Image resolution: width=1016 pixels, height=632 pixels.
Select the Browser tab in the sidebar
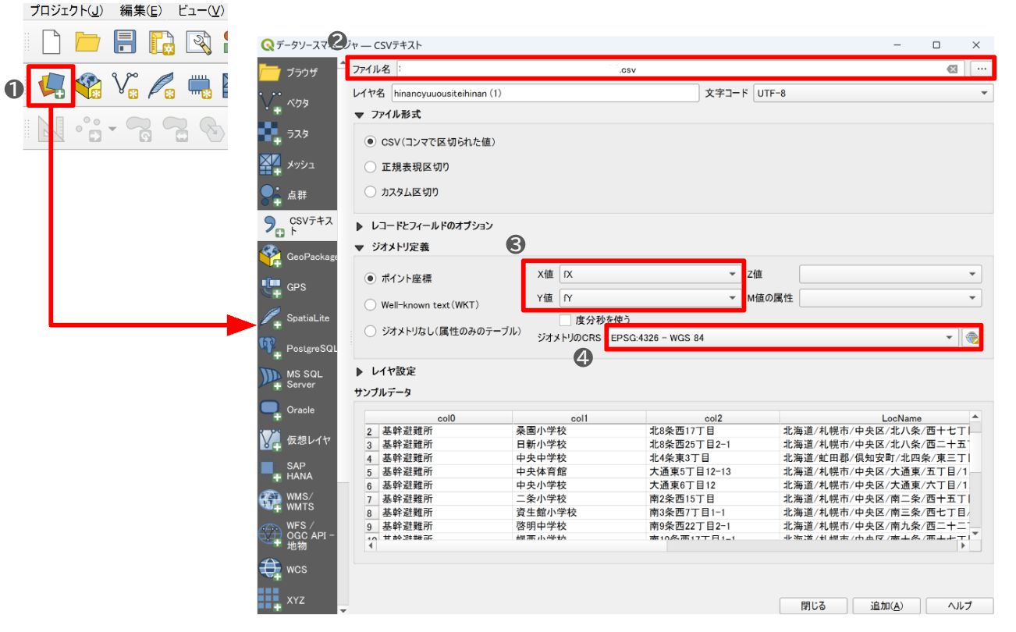tap(298, 73)
